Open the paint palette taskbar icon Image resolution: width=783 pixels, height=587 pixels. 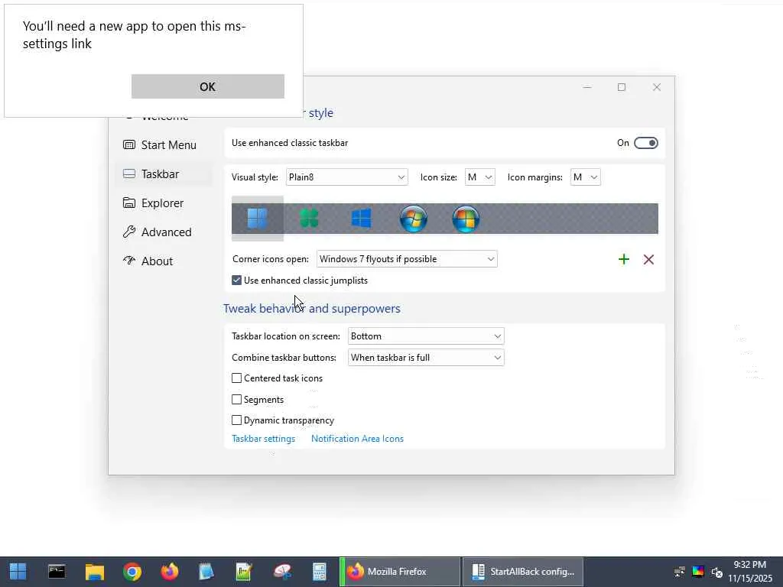pos(282,572)
